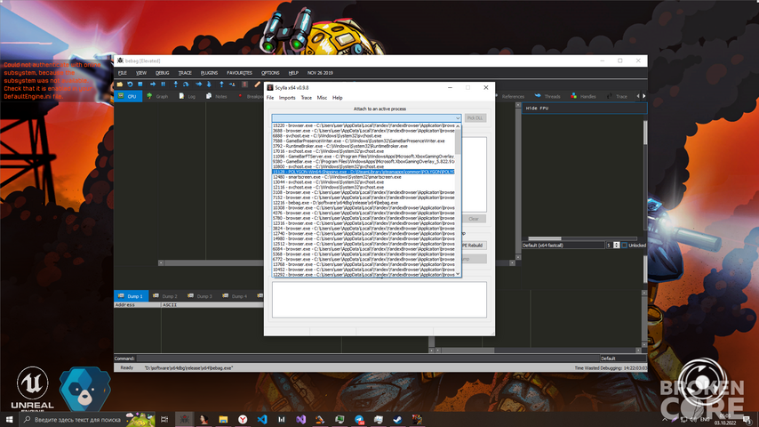Switch to the Log tab
The image size is (759, 427).
(188, 96)
